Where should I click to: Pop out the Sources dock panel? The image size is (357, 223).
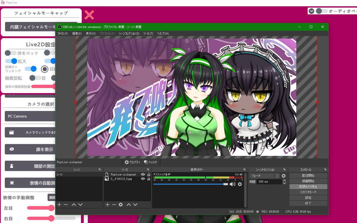click(x=148, y=170)
